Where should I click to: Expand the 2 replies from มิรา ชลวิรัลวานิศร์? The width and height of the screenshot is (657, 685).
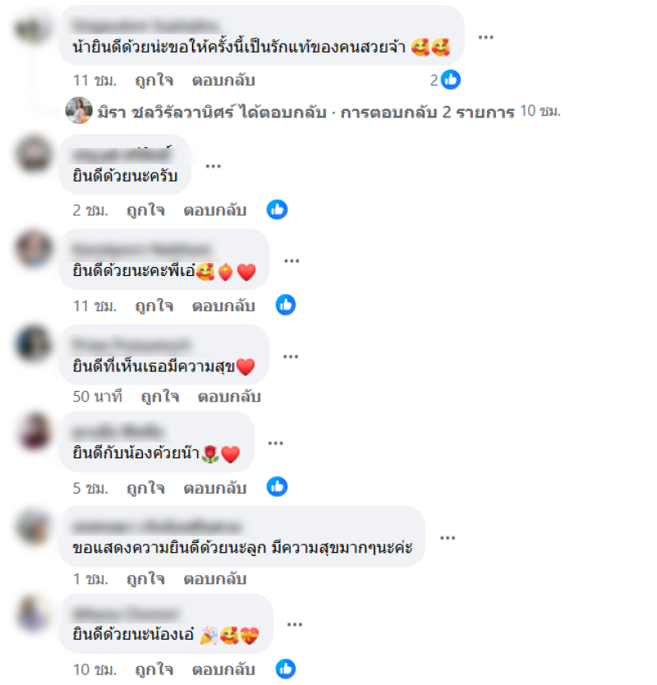328,113
